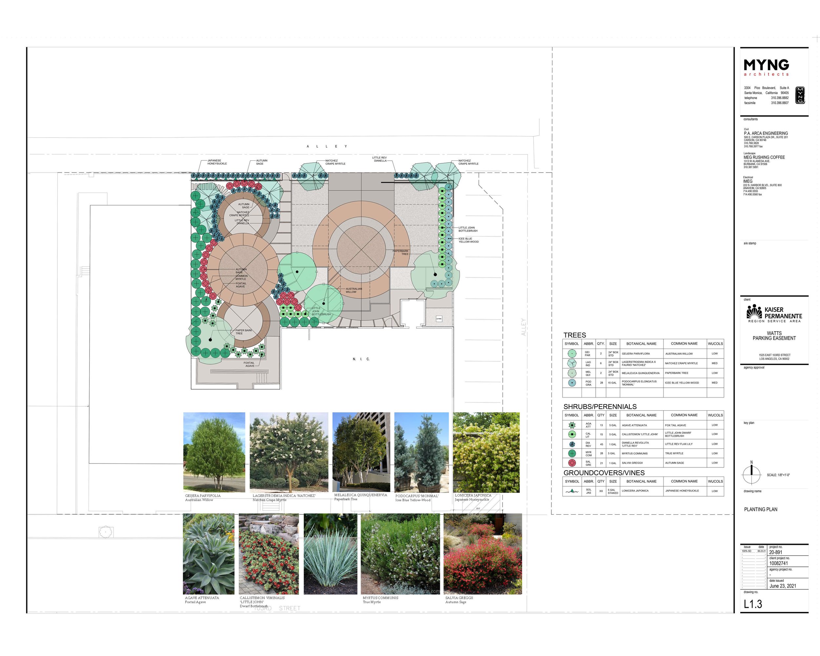Image resolution: width=820 pixels, height=656 pixels.
Task: Click the N.I.C. label on the plan
Action: (361, 359)
